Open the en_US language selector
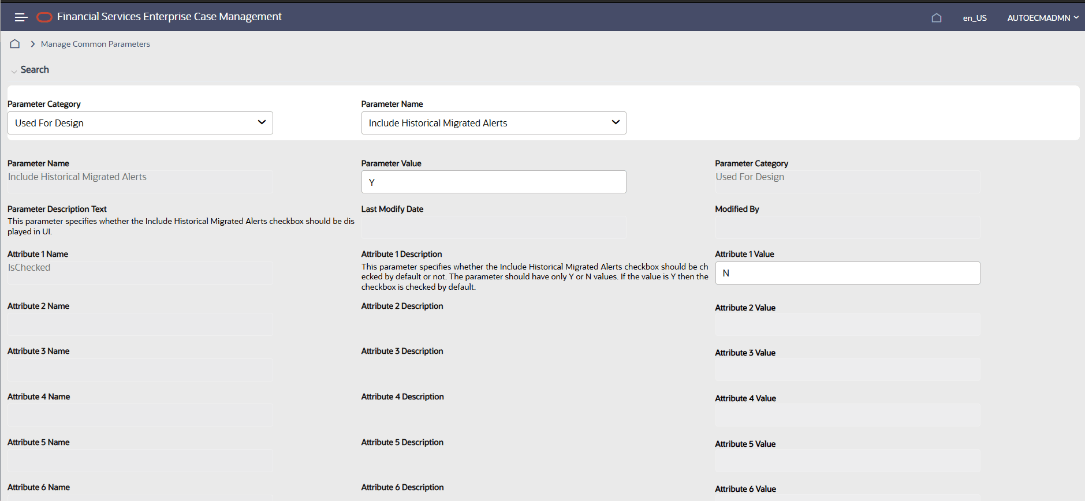Screen dimensions: 1085x501 (x=975, y=18)
